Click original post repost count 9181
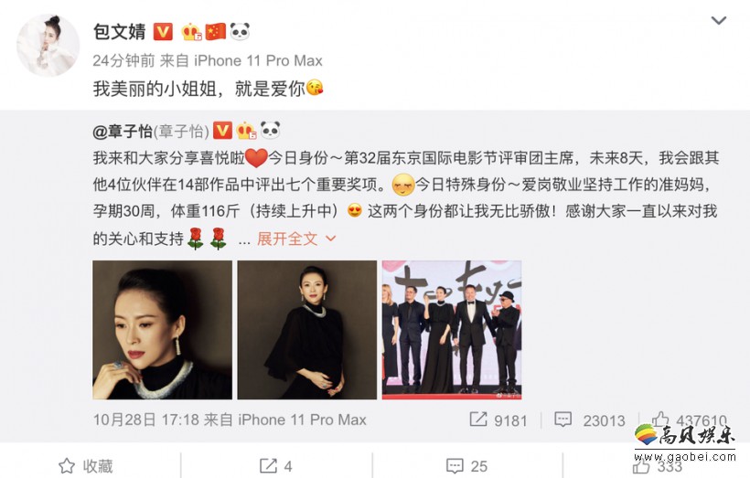 [x=498, y=420]
